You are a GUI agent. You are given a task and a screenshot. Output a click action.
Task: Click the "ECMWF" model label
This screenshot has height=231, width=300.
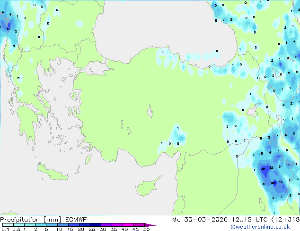pos(76,220)
